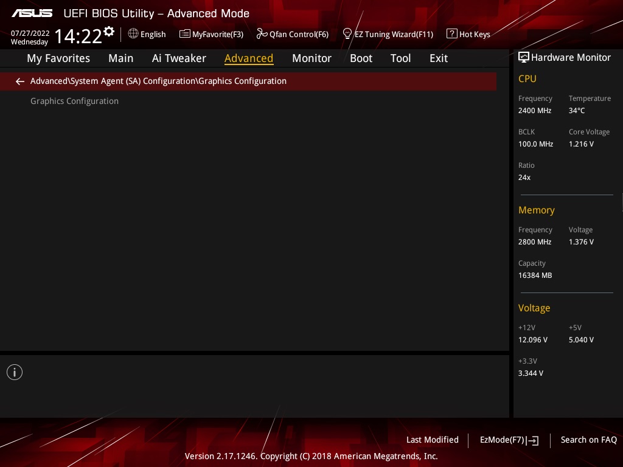
Task: Click the +3.3V 3.344 V reading
Action: [531, 373]
